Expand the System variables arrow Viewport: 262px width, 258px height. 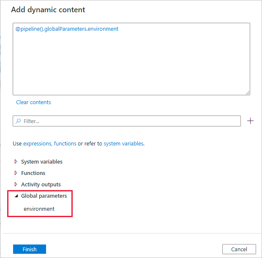pyautogui.click(x=16, y=161)
